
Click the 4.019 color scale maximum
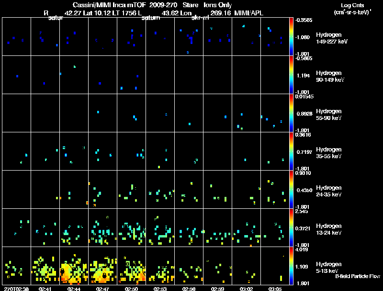(302, 249)
